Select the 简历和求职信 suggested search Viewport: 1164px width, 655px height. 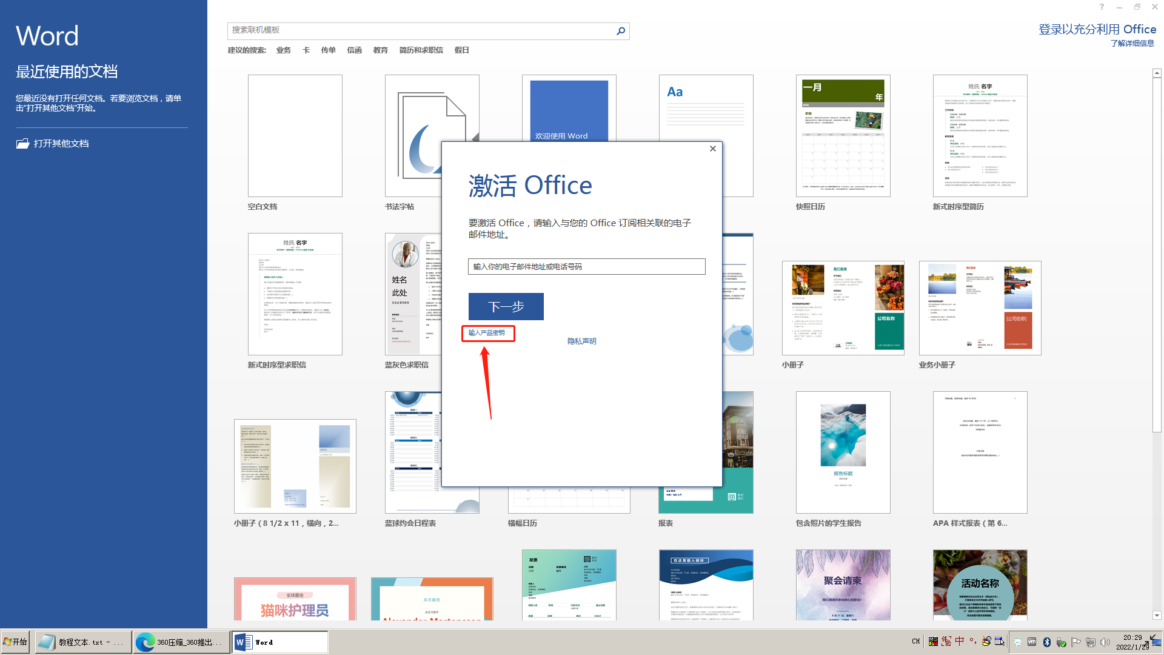coord(421,50)
